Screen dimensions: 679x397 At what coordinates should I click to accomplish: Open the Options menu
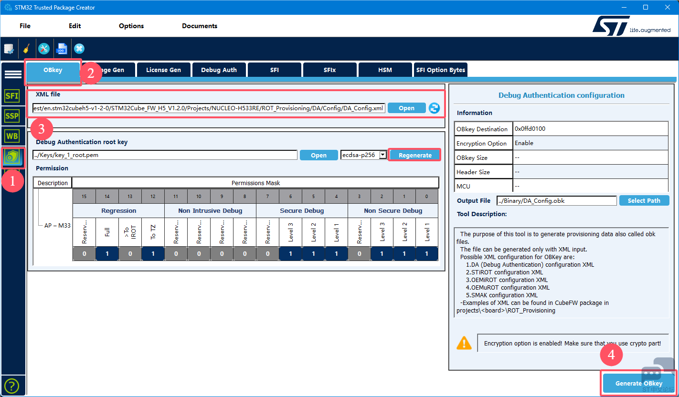tap(131, 26)
